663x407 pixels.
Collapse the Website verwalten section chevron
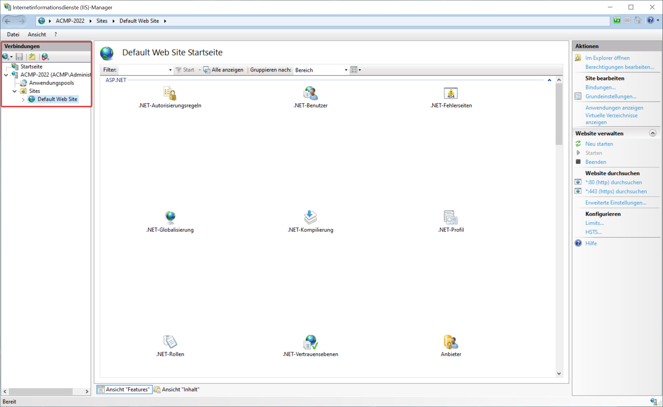[653, 133]
